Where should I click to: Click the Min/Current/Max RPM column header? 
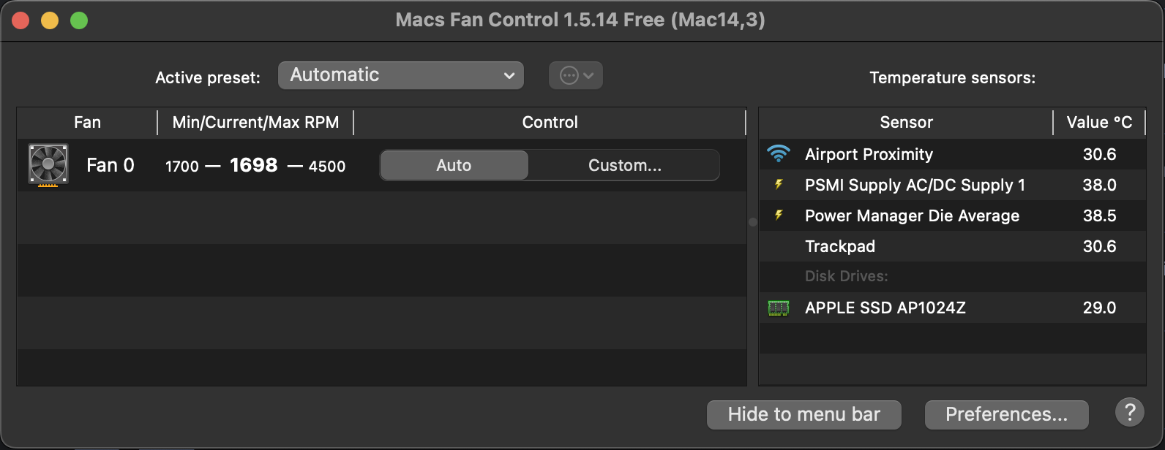click(255, 122)
